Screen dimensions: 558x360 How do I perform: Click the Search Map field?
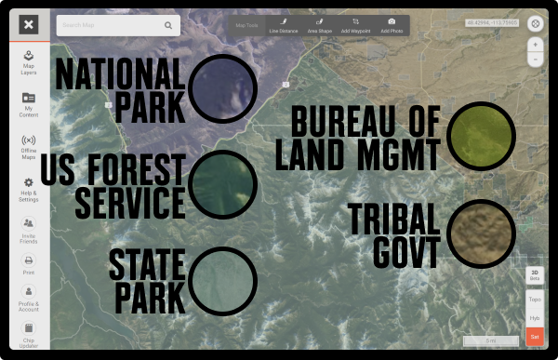118,25
